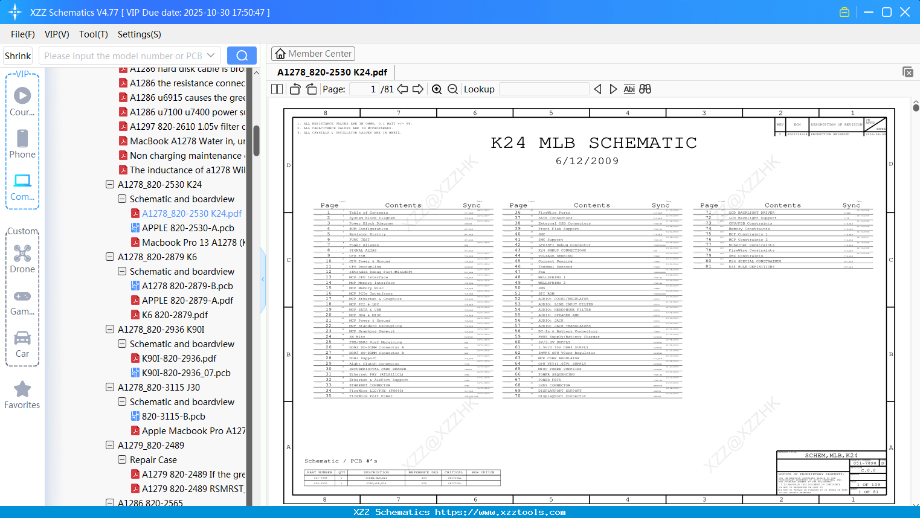
Task: Click the binoculars search icon
Action: click(x=645, y=89)
